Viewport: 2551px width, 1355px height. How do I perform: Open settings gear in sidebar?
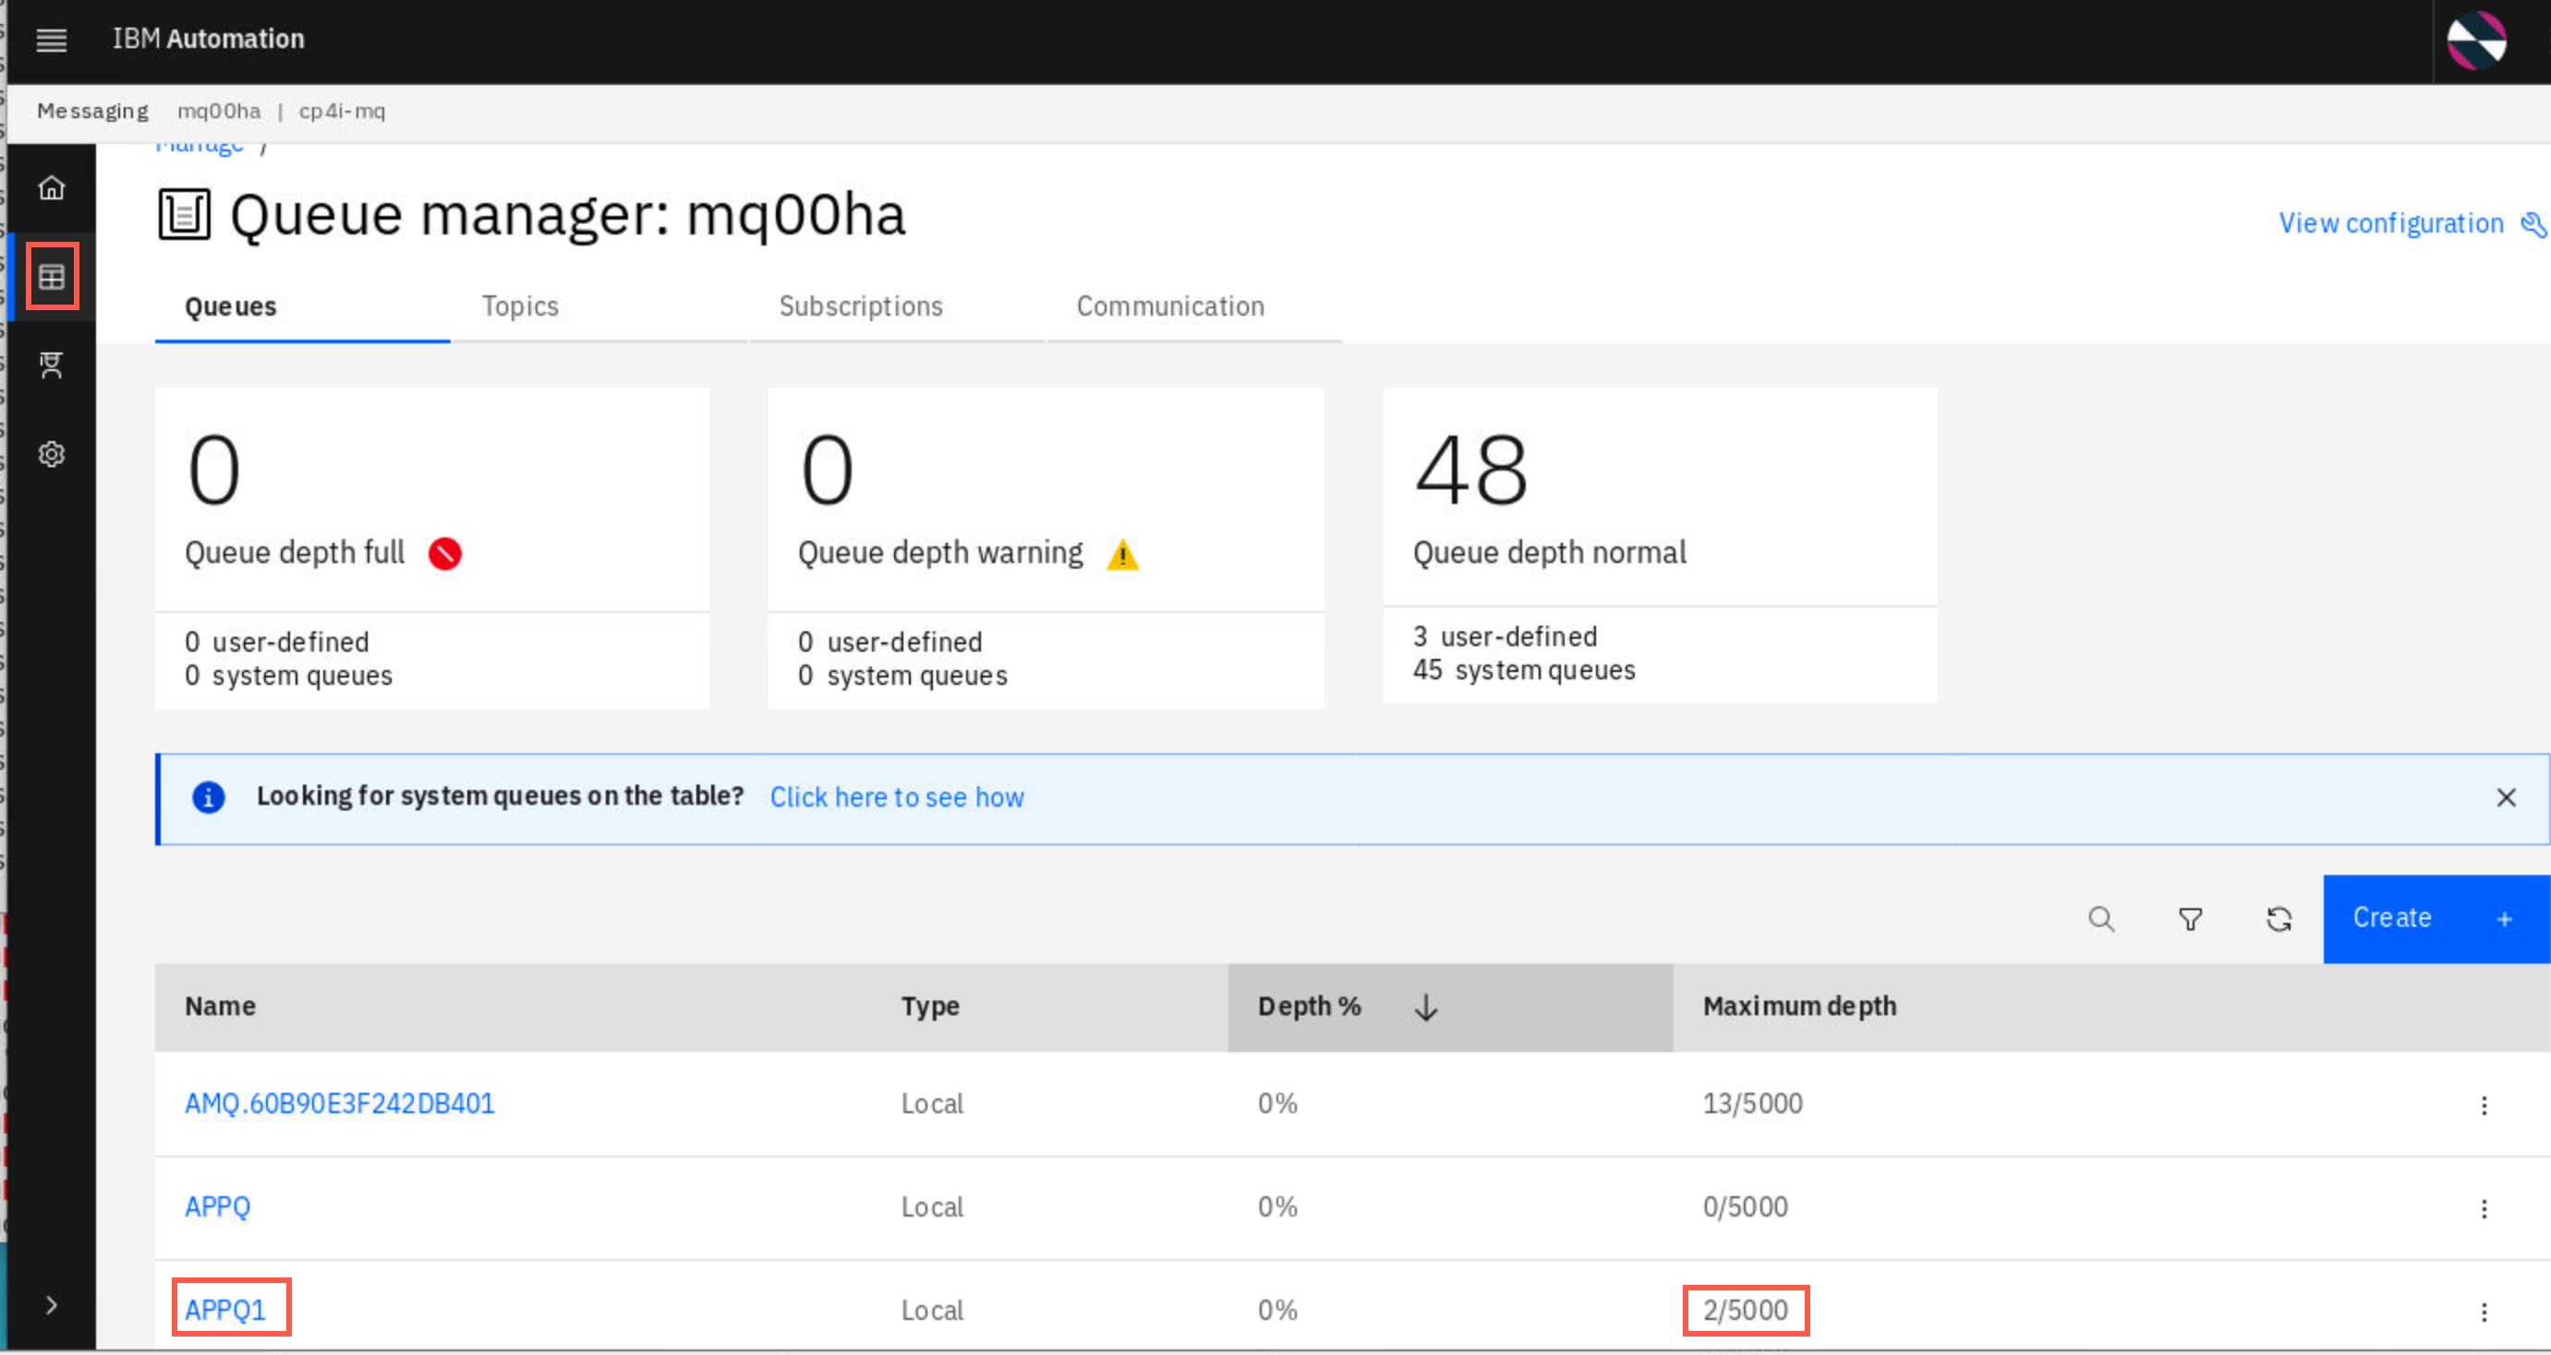(52, 454)
